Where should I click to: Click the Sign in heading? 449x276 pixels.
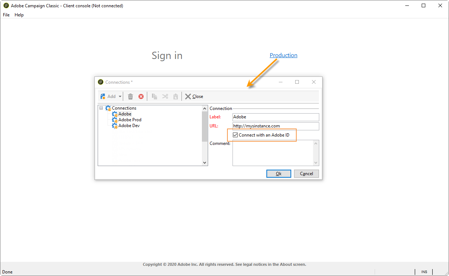pyautogui.click(x=167, y=56)
